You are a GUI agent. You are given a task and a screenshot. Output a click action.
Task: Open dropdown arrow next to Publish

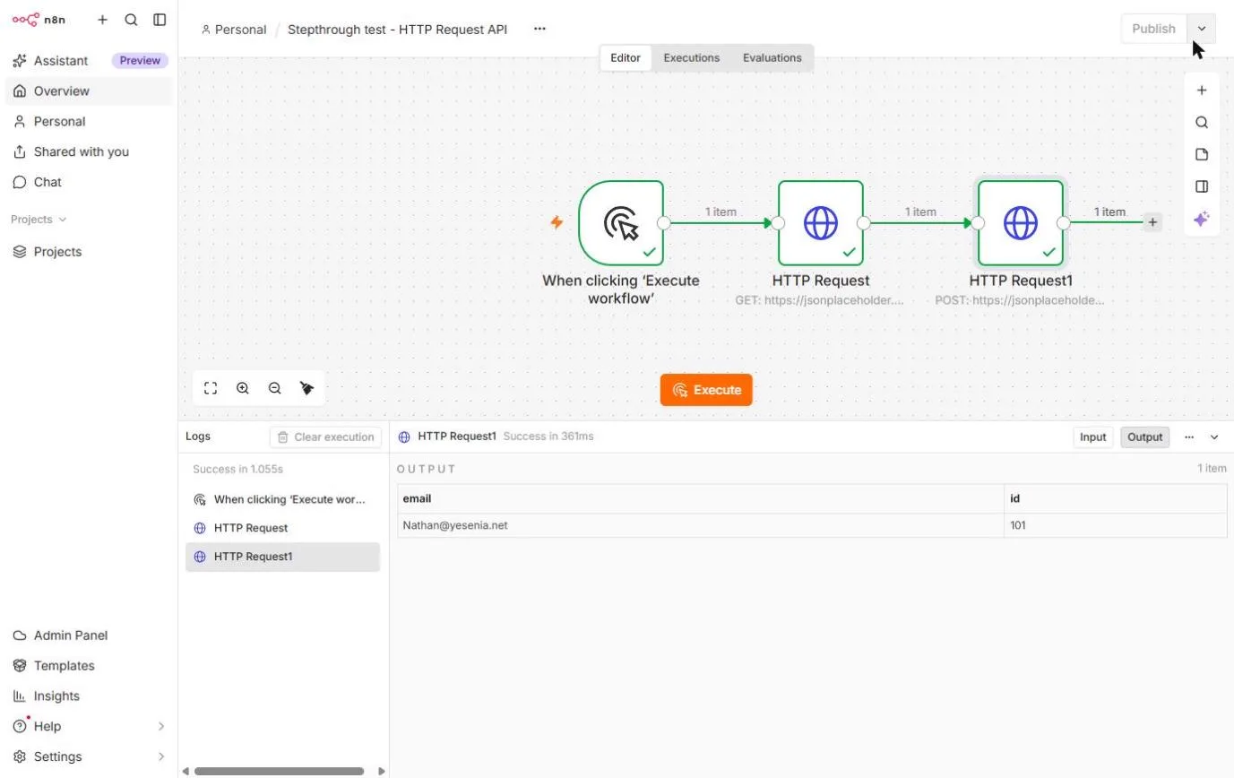tap(1202, 29)
